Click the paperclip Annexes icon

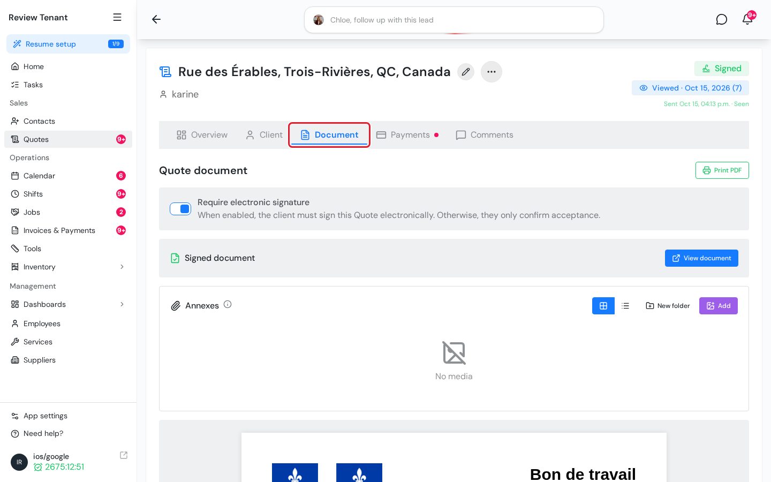176,306
